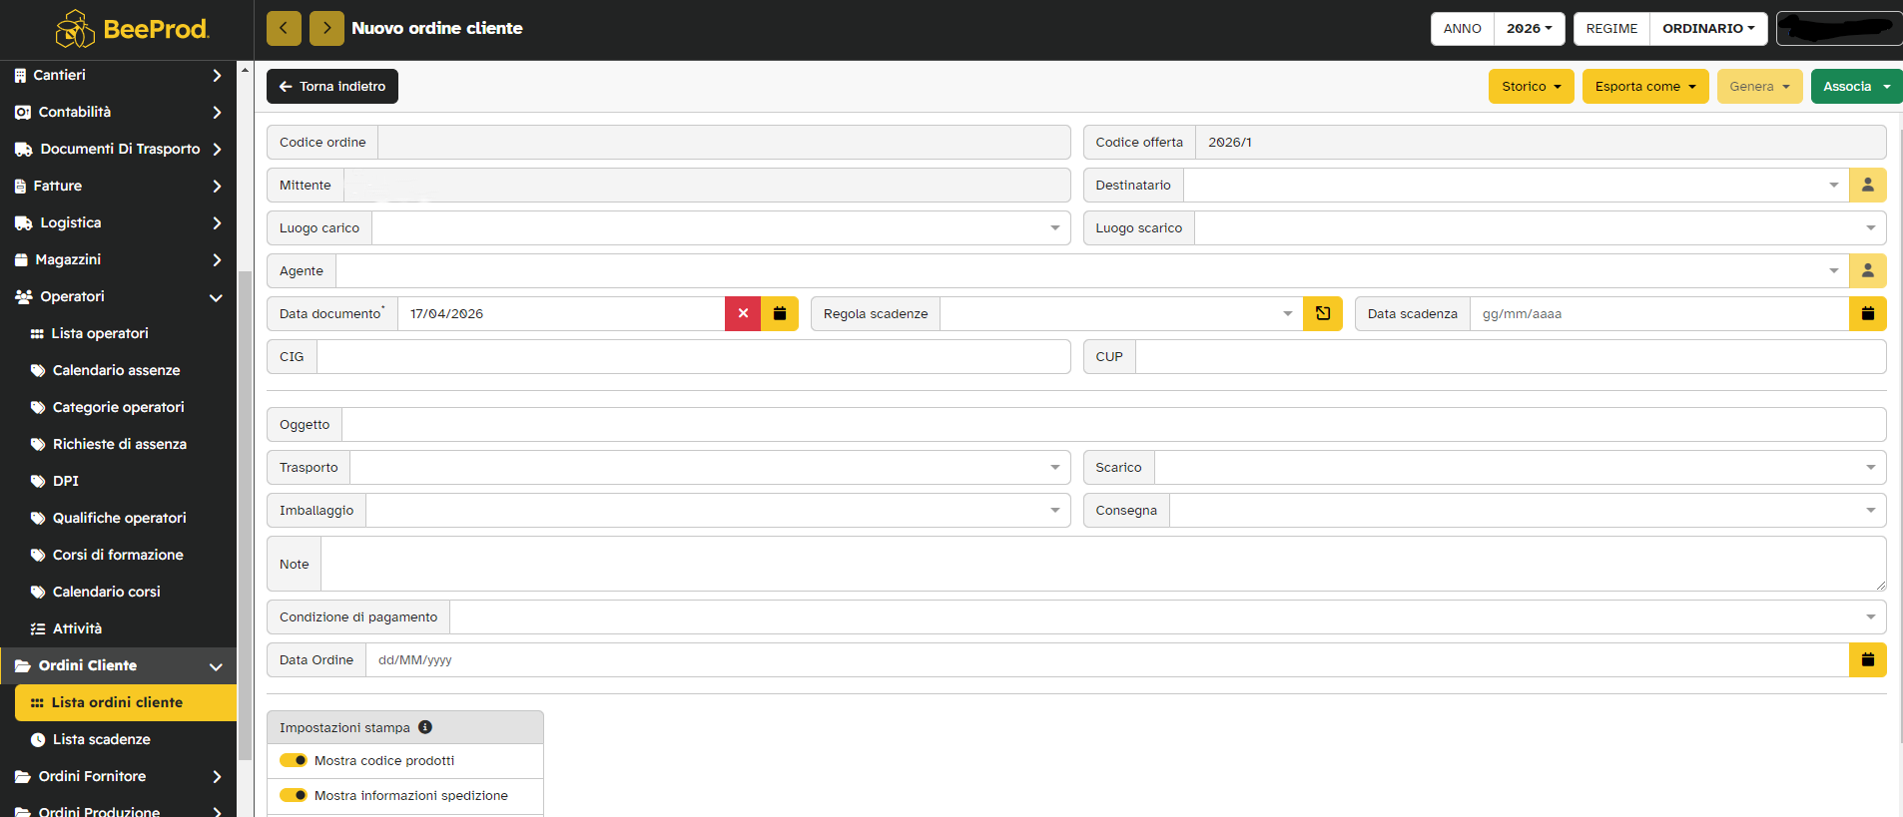Open the REGIME ORDINARIO dropdown

pyautogui.click(x=1708, y=28)
